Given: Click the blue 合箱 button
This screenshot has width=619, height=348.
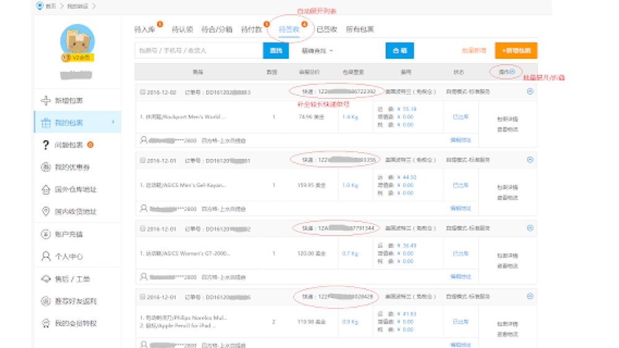Looking at the screenshot, I should point(399,51).
